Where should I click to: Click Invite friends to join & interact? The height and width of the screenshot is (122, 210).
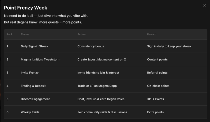click(x=98, y=73)
